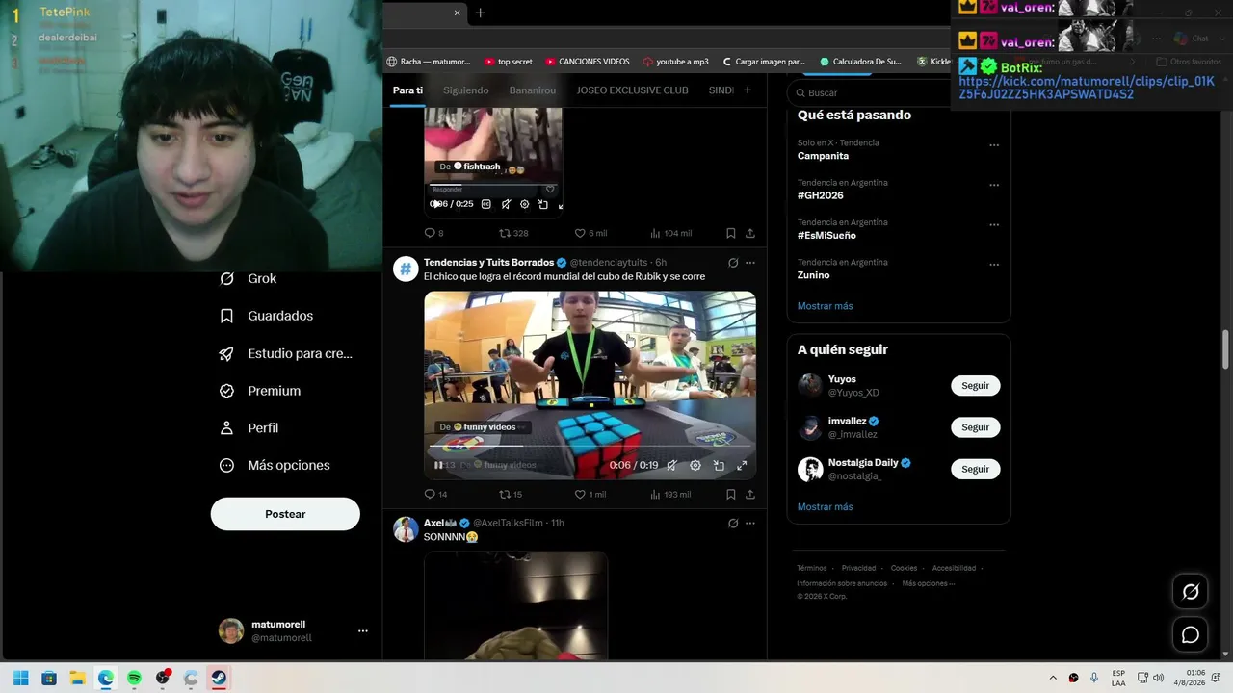Open Tendencias y Tuits Borrados profile name
The width and height of the screenshot is (1233, 693).
point(488,263)
